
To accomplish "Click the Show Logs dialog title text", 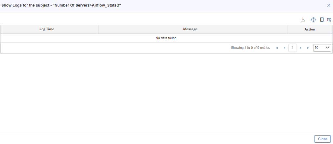I will 61,6.
